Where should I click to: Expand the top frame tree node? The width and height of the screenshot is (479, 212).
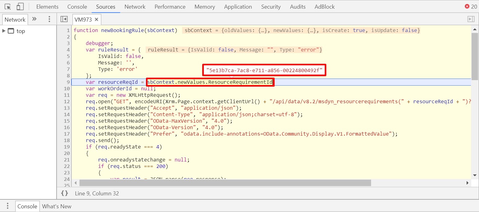[4, 31]
